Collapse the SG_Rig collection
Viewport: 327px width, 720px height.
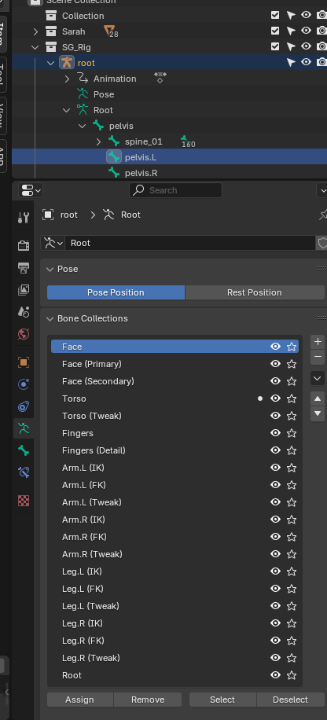click(35, 47)
